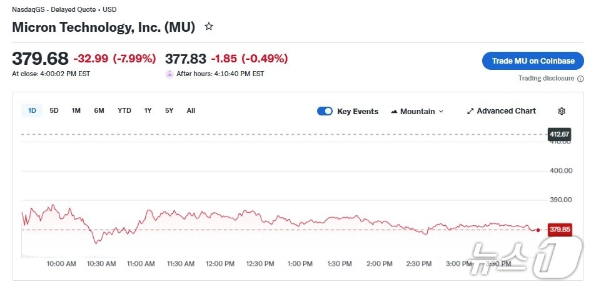The image size is (591, 287).
Task: Click the 412.67 previous close label
Action: pyautogui.click(x=559, y=134)
